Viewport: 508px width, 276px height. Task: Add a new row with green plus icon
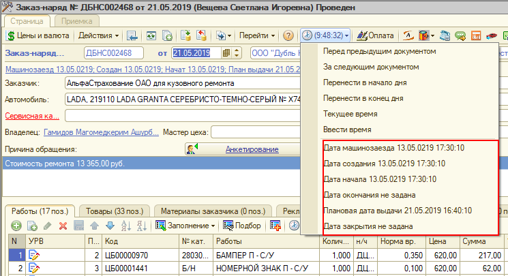coord(14,225)
